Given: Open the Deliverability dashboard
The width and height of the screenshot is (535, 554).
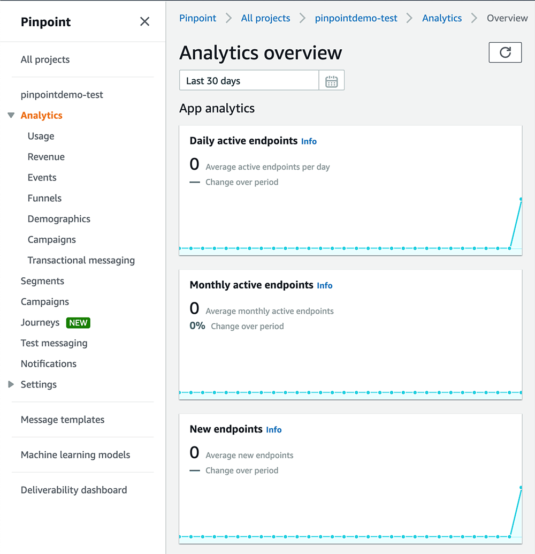Looking at the screenshot, I should (x=74, y=490).
